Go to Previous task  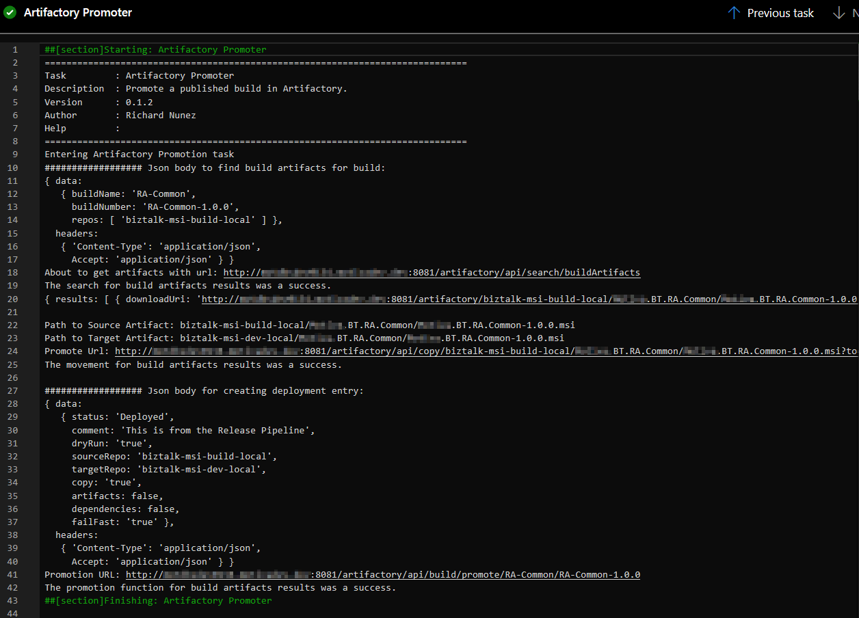(771, 13)
